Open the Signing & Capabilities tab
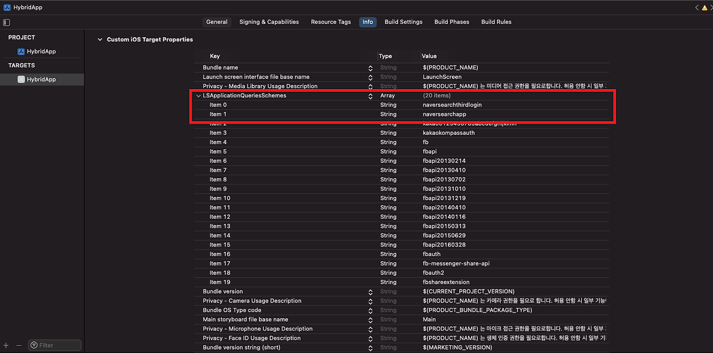 (x=269, y=22)
